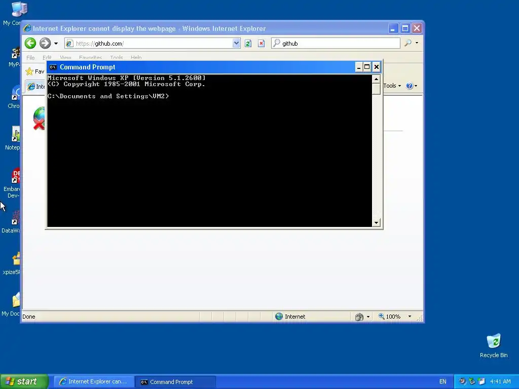Click the search box containing github
This screenshot has height=389, width=519.
coord(336,44)
